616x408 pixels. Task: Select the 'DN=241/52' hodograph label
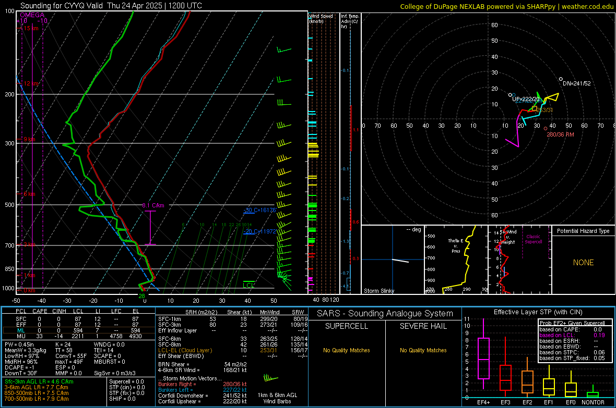pyautogui.click(x=577, y=83)
